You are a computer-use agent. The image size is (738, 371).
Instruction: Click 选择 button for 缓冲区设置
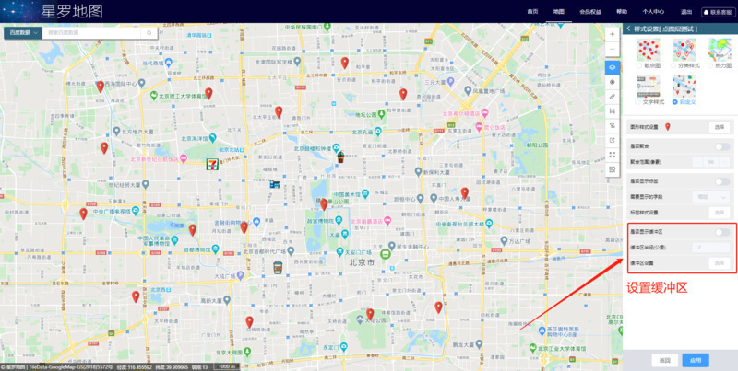point(720,263)
